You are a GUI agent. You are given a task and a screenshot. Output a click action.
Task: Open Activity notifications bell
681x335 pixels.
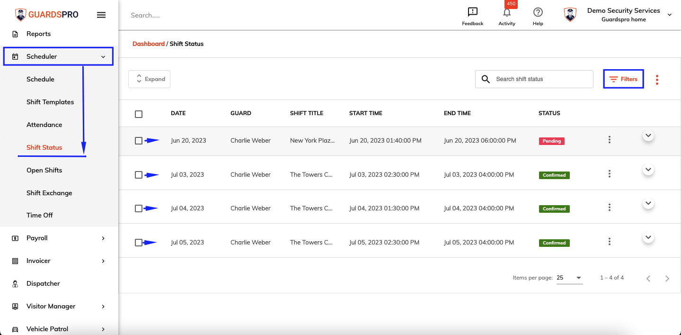[x=507, y=13]
